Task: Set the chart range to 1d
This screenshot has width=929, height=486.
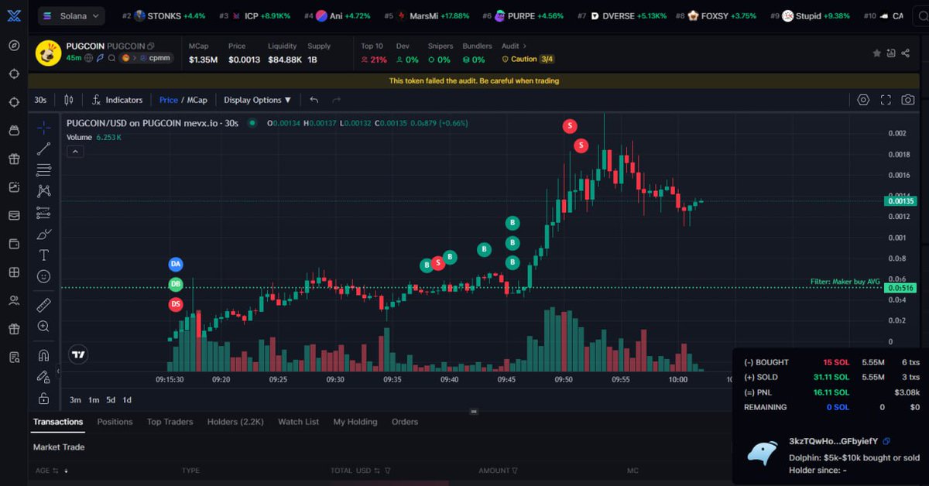Action: click(x=127, y=400)
